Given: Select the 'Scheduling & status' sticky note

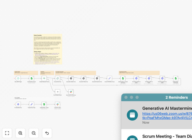Looking at the screenshot, I should (x=139, y=73).
